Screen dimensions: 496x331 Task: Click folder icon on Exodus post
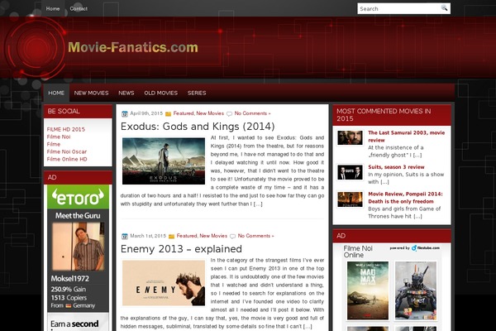(169, 113)
